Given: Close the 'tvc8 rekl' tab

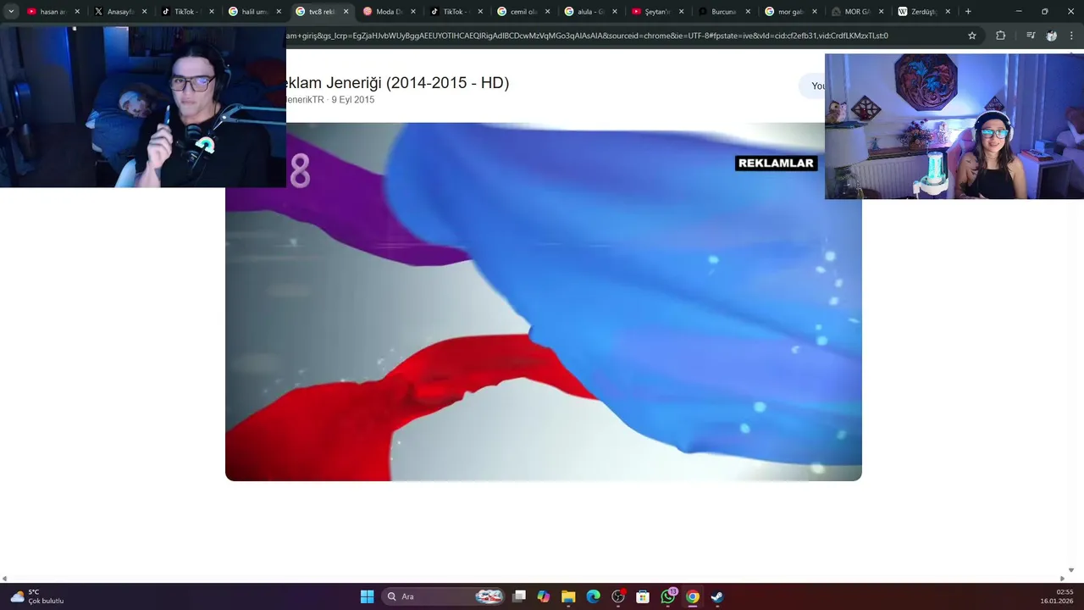Looking at the screenshot, I should click(x=346, y=12).
